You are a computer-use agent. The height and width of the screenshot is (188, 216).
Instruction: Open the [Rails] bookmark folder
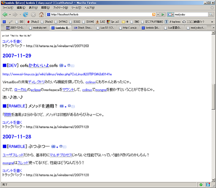[47, 22]
